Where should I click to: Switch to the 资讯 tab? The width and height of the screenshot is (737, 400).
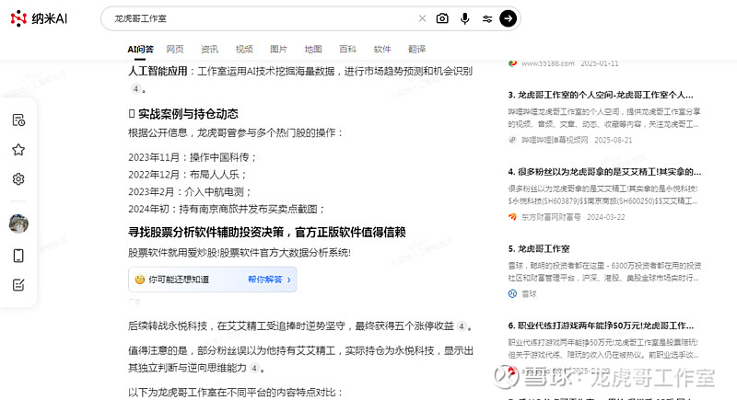[x=209, y=49]
